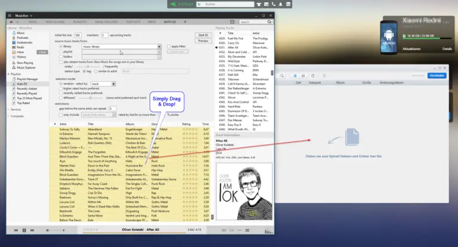
Task: Click the delete icon in upload window
Action: pyautogui.click(x=324, y=76)
